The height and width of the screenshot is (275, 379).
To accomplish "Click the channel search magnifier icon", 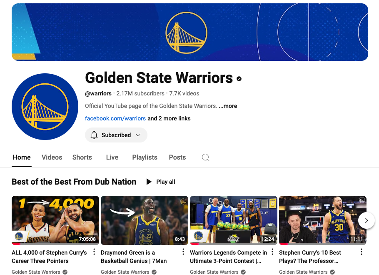I will (205, 157).
